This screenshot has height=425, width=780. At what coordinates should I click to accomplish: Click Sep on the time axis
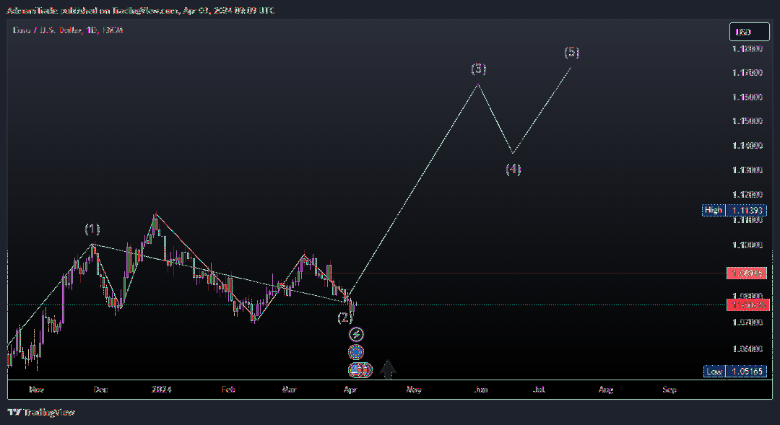click(669, 390)
